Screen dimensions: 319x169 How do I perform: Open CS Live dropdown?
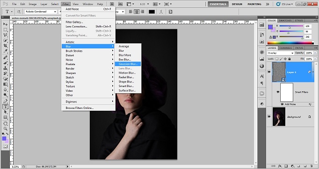click(x=284, y=4)
